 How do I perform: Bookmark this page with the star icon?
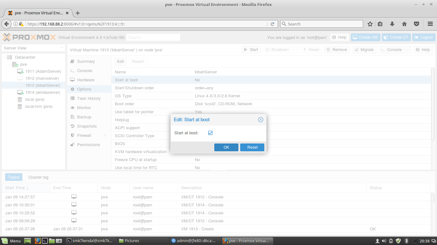point(370,24)
